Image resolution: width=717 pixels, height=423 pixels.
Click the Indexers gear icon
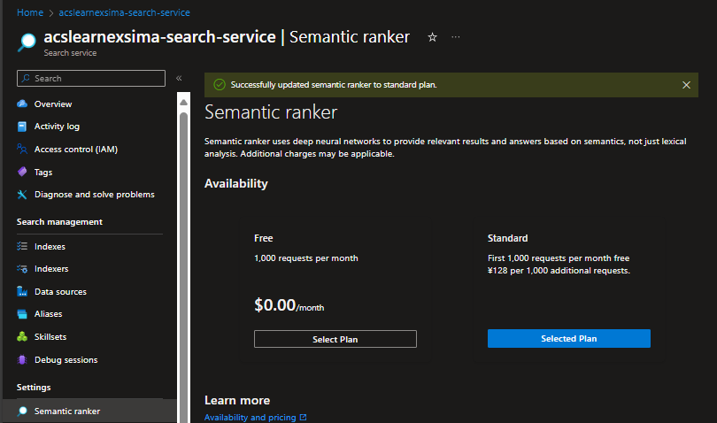(22, 268)
